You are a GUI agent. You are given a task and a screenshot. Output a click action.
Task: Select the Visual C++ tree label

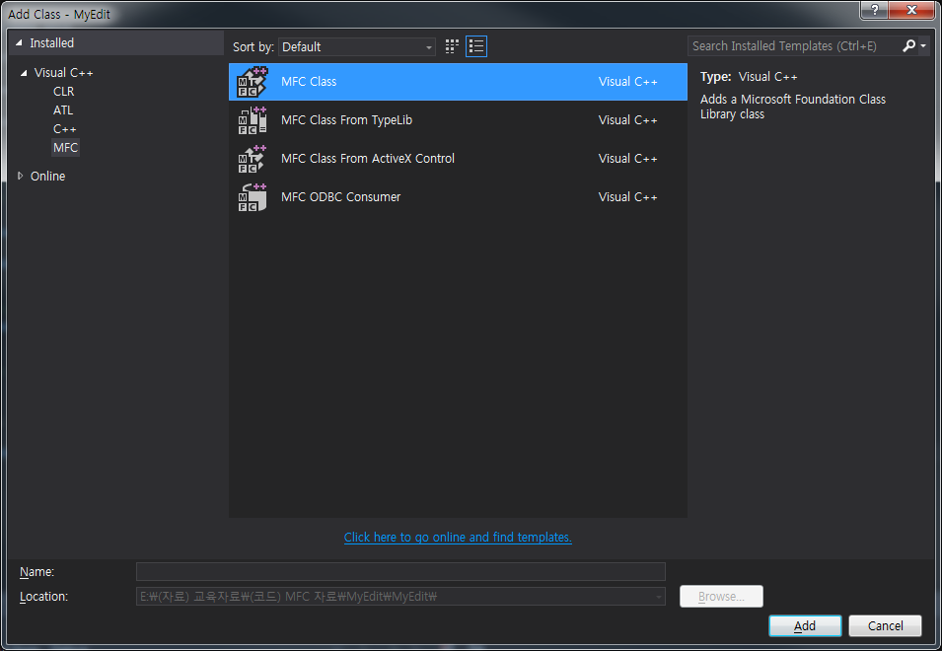[x=64, y=73]
